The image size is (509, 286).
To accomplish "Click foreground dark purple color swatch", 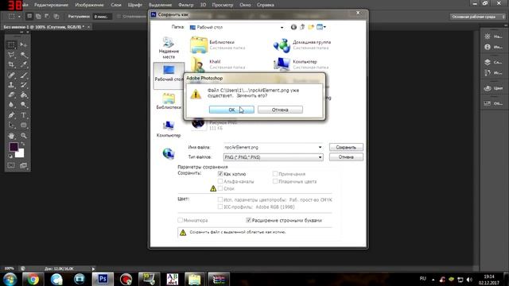I will tap(13, 146).
